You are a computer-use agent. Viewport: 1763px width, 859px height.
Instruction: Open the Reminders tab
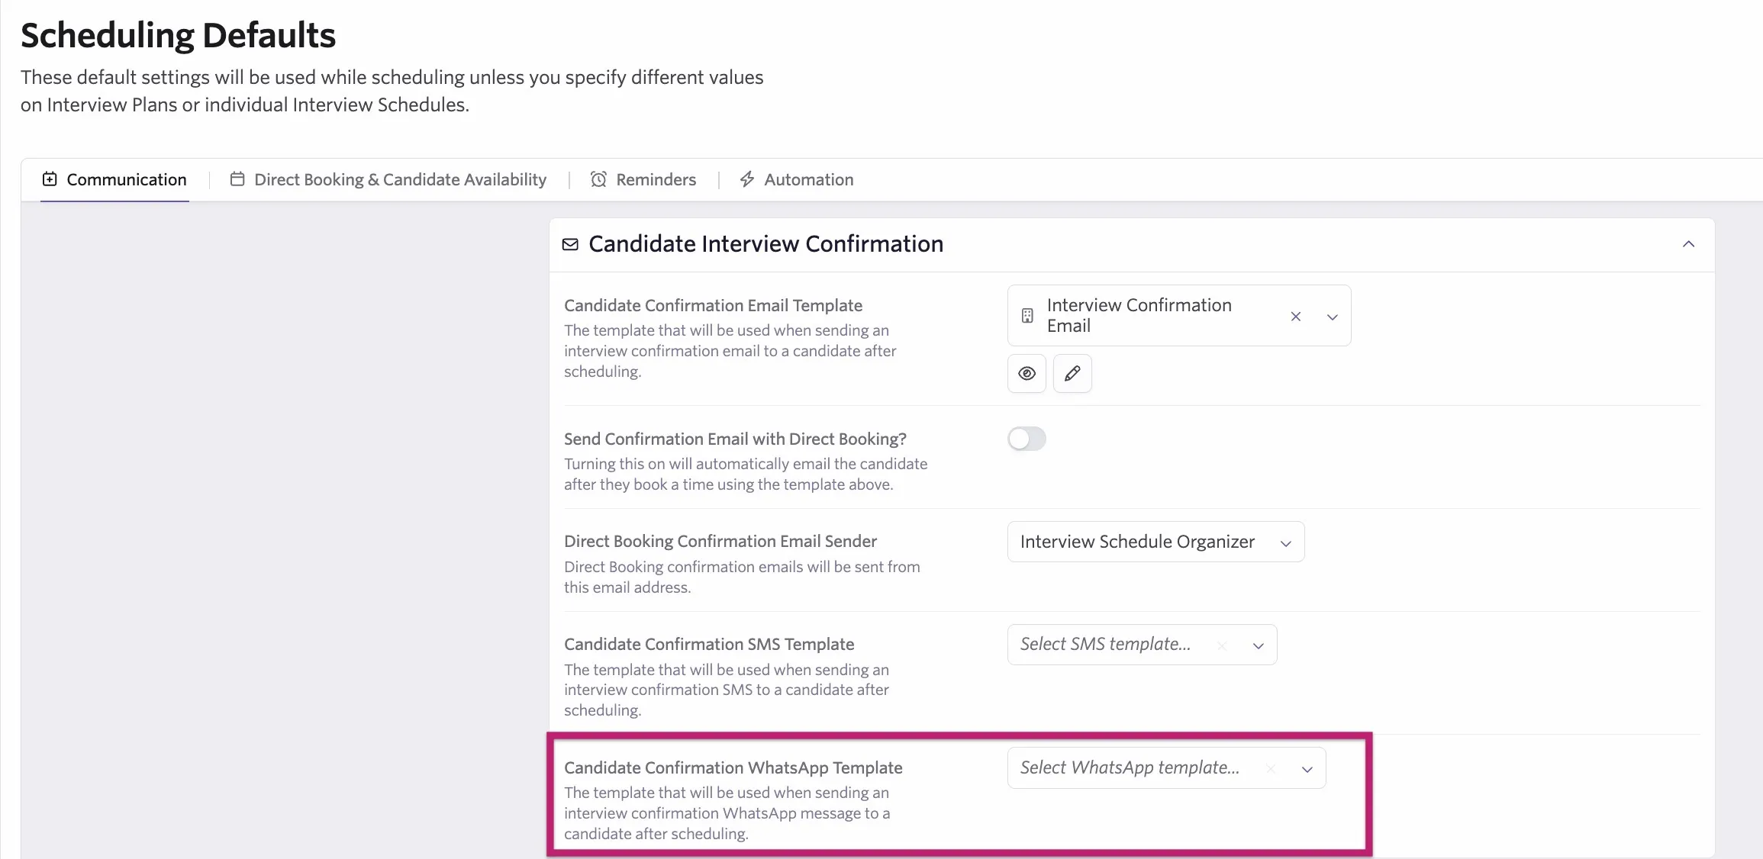[643, 179]
